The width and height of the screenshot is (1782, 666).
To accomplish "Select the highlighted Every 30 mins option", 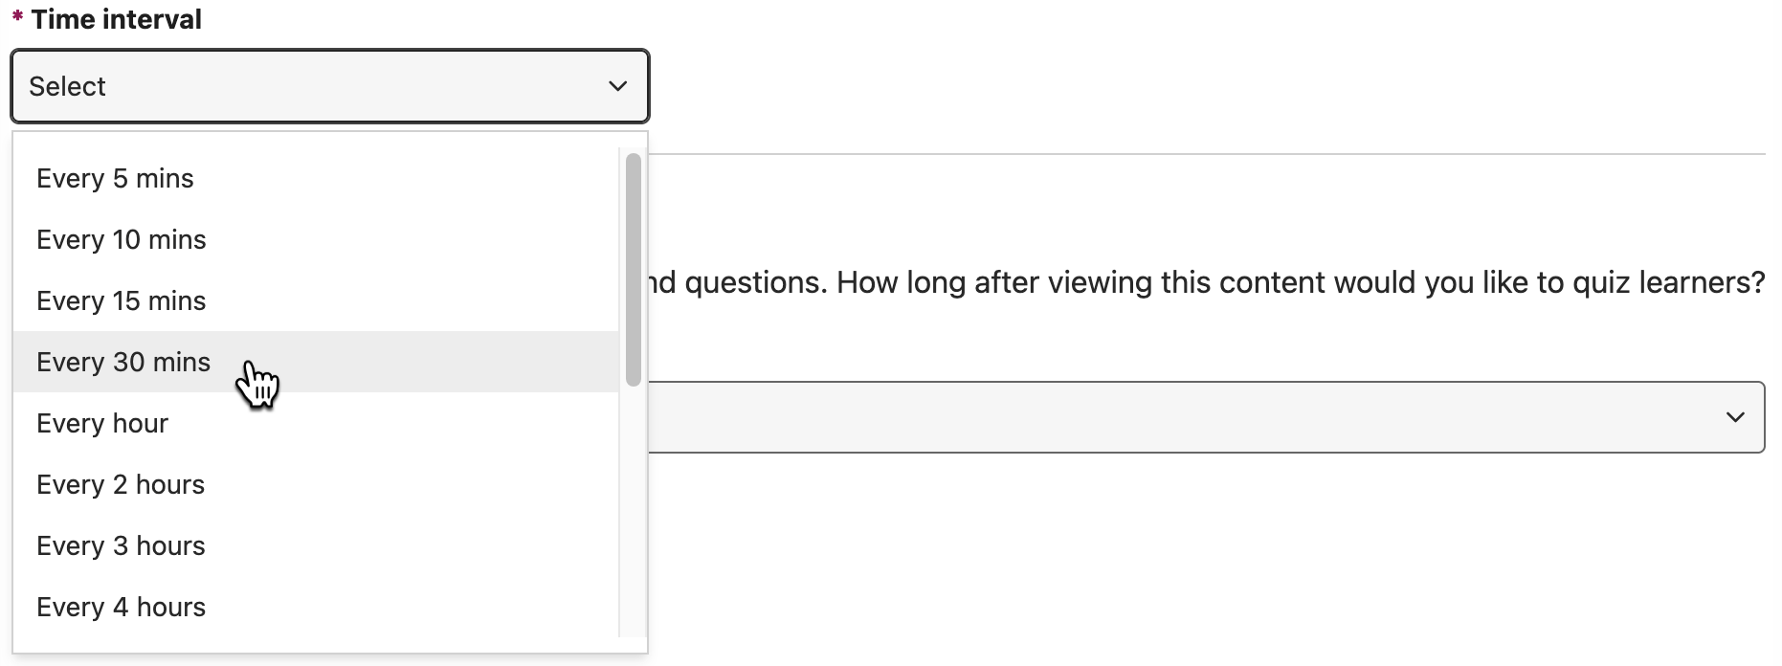I will 123,363.
